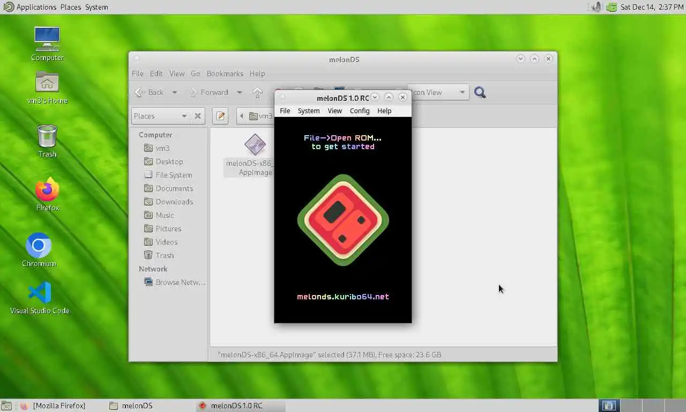Open Forward history dropdown arrow
The height and width of the screenshot is (412, 686).
click(x=240, y=92)
